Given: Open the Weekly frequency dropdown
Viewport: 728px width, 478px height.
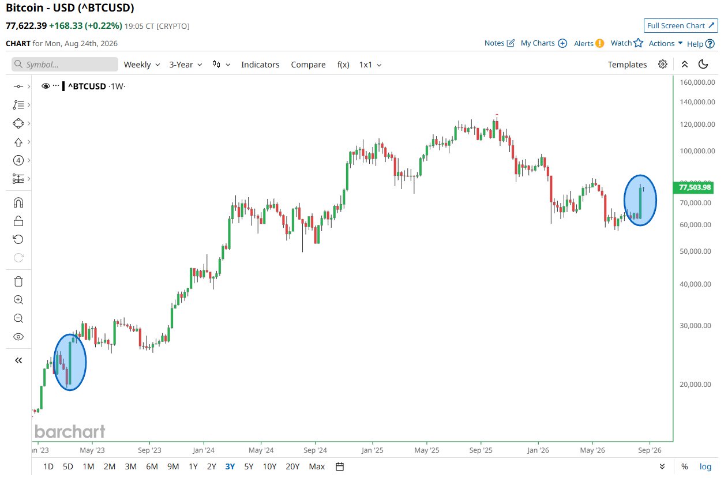Looking at the screenshot, I should pos(141,65).
